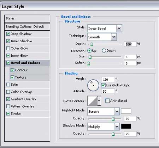Click the Size slider handle
The height and width of the screenshot is (148, 159).
pos(90,57)
